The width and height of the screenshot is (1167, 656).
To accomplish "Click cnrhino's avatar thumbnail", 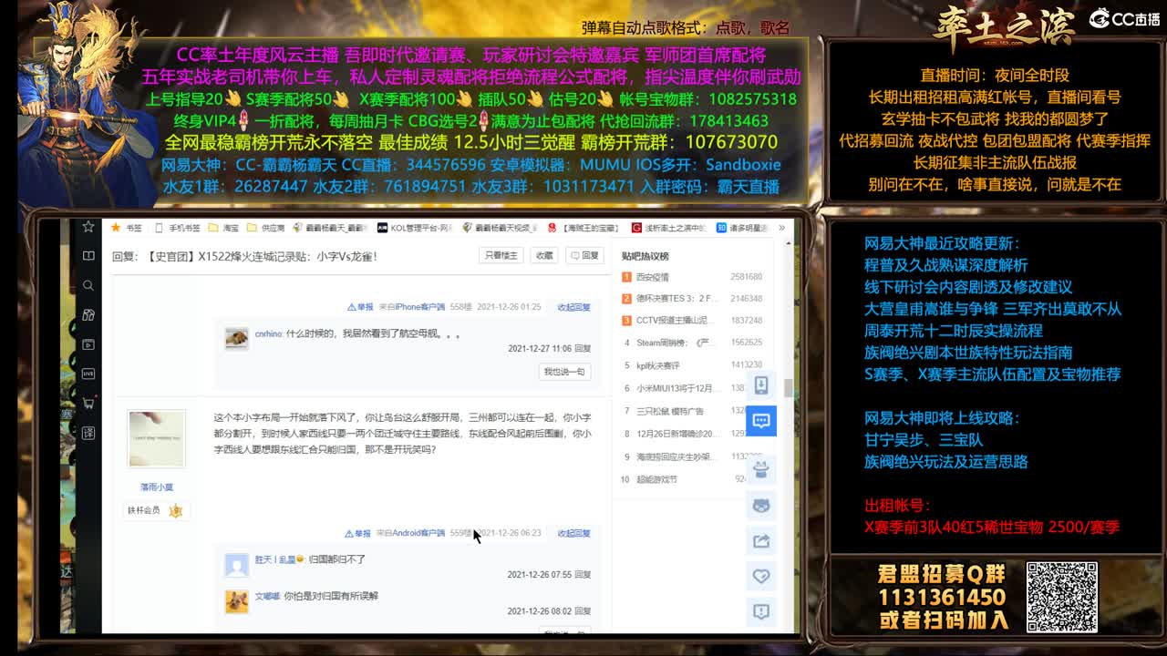I will (237, 339).
